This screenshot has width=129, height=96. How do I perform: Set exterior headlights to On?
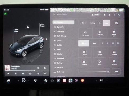[100, 23]
